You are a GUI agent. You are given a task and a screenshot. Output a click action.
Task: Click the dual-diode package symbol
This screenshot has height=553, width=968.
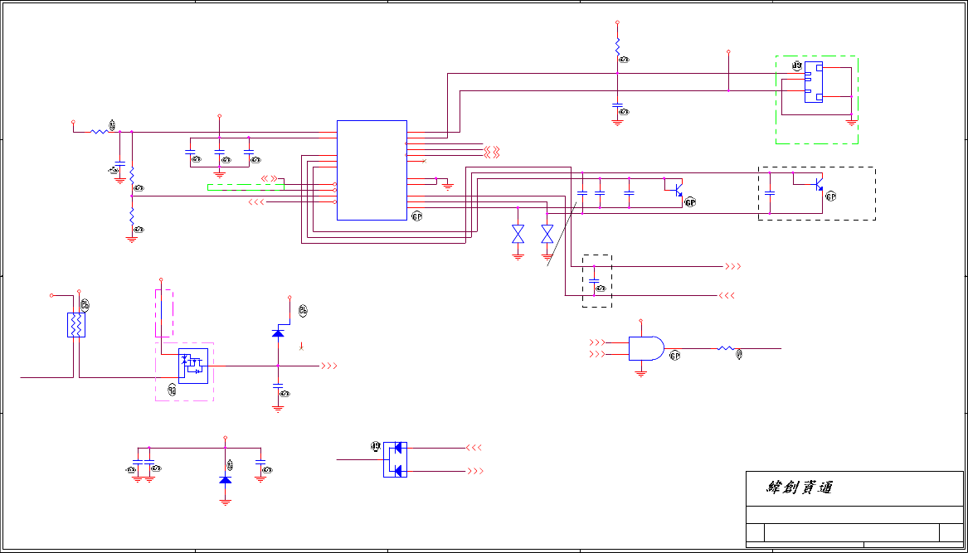tap(395, 459)
